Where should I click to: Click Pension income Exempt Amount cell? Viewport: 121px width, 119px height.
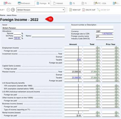pyautogui.click(x=73, y=75)
